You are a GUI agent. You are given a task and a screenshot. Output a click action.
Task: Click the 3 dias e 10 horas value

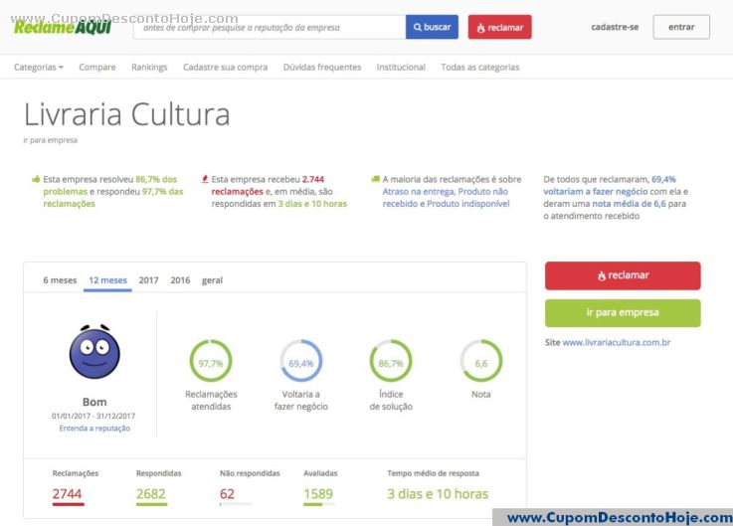pos(438,494)
